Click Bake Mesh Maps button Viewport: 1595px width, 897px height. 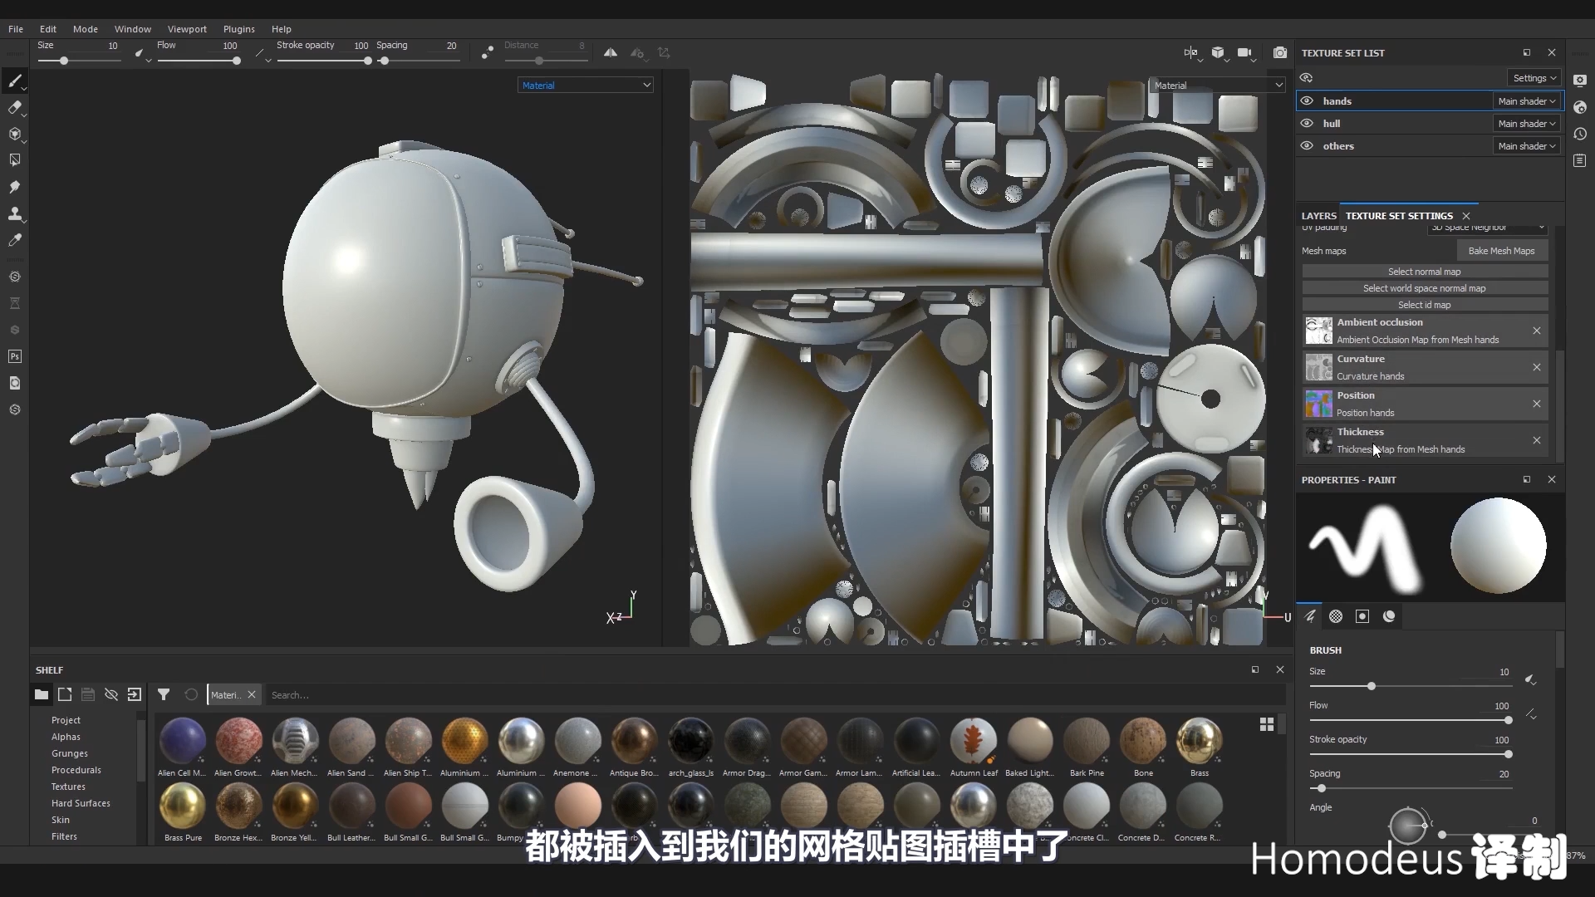(x=1502, y=251)
